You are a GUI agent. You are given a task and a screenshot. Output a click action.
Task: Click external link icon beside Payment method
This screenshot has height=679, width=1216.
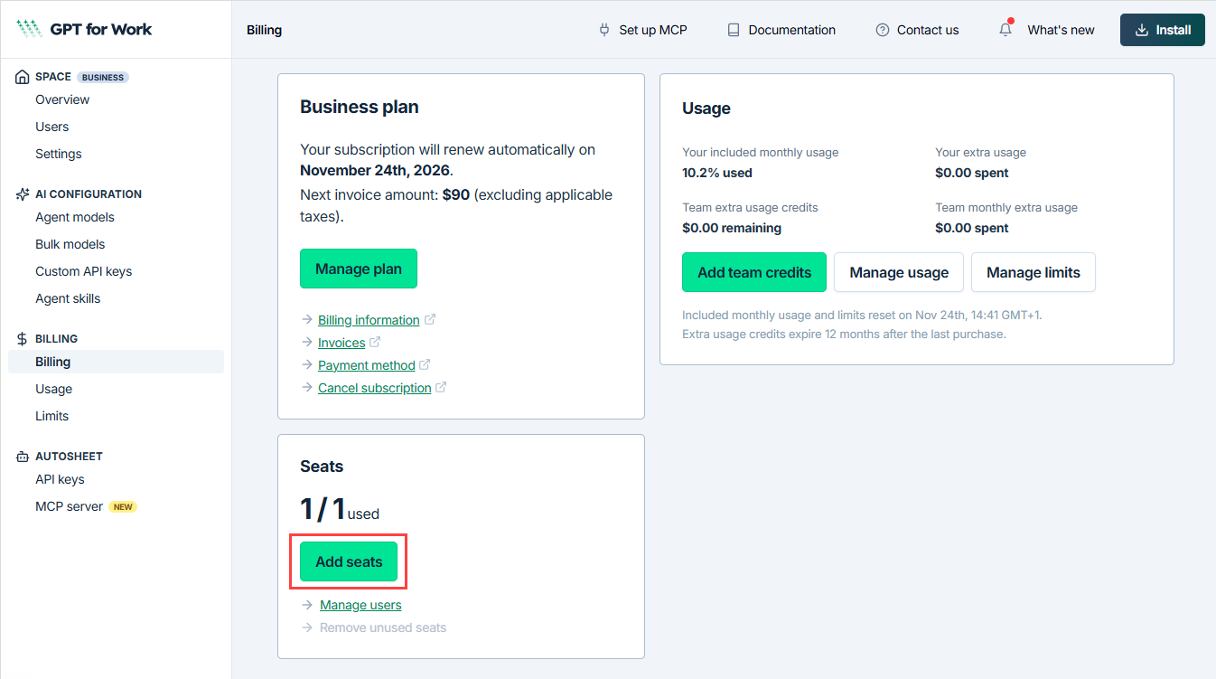click(425, 365)
